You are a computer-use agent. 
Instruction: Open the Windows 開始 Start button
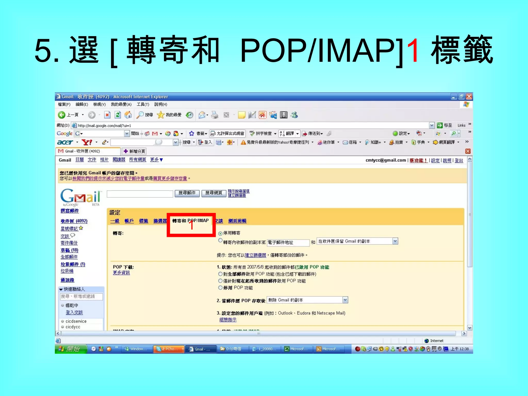pos(71,349)
